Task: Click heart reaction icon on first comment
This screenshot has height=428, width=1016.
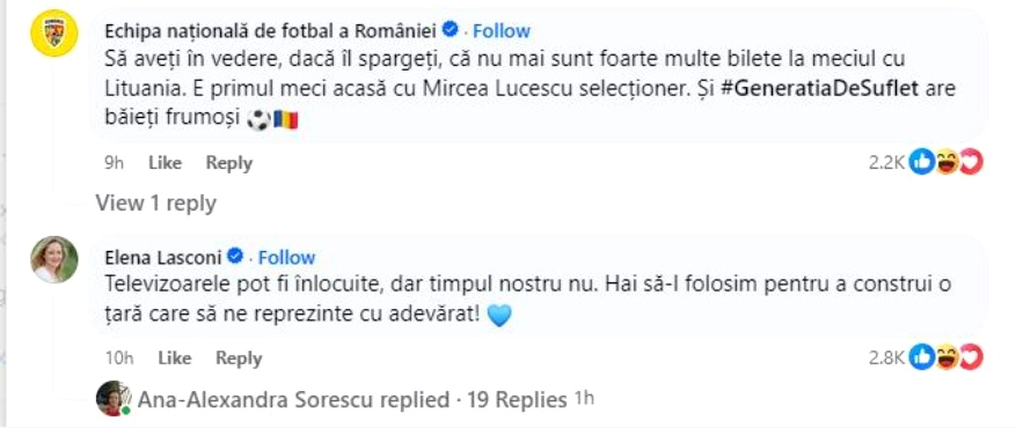Action: tap(971, 162)
